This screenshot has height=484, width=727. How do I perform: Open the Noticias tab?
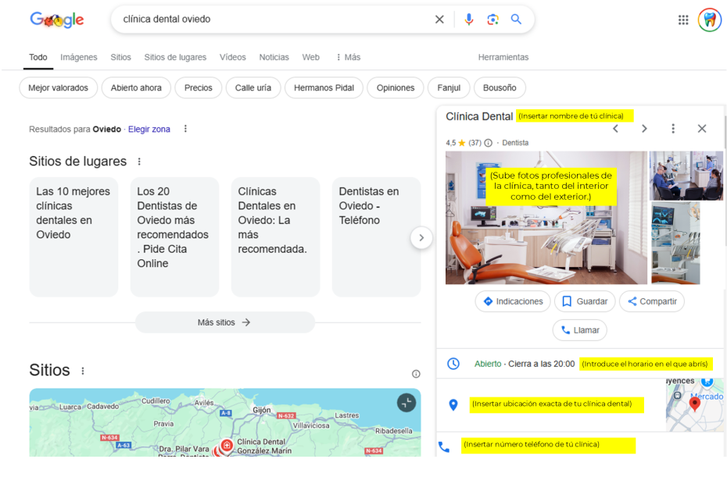[274, 57]
